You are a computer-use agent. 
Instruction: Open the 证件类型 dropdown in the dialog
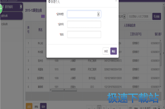pyautogui.click(x=84, y=14)
